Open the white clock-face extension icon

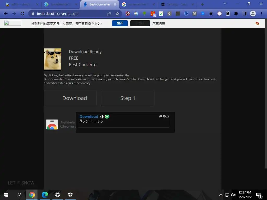[x=220, y=14]
